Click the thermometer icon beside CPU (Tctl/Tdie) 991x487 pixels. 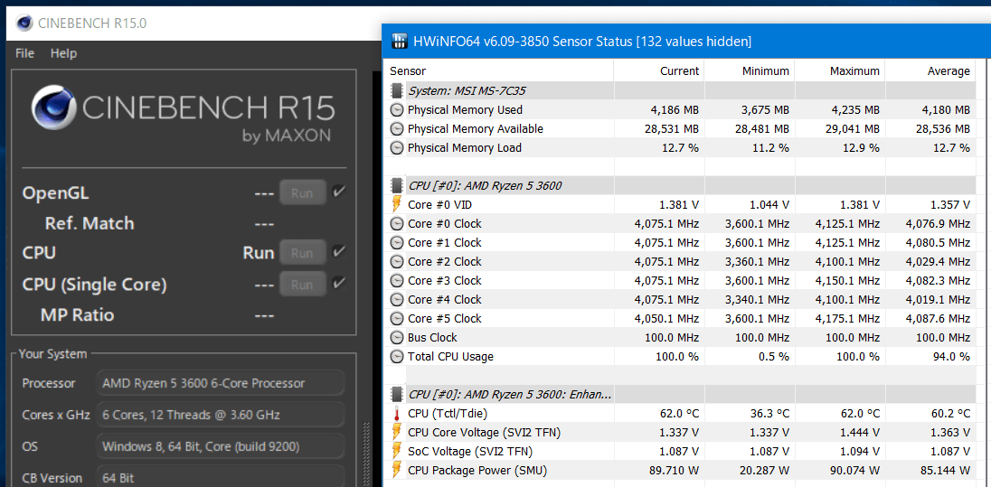(x=397, y=414)
